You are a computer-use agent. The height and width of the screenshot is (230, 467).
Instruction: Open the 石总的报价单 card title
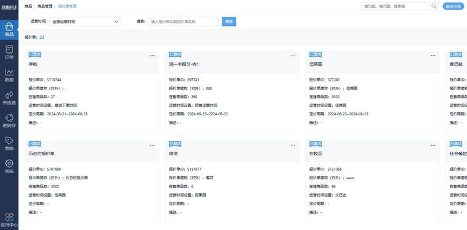click(x=41, y=154)
